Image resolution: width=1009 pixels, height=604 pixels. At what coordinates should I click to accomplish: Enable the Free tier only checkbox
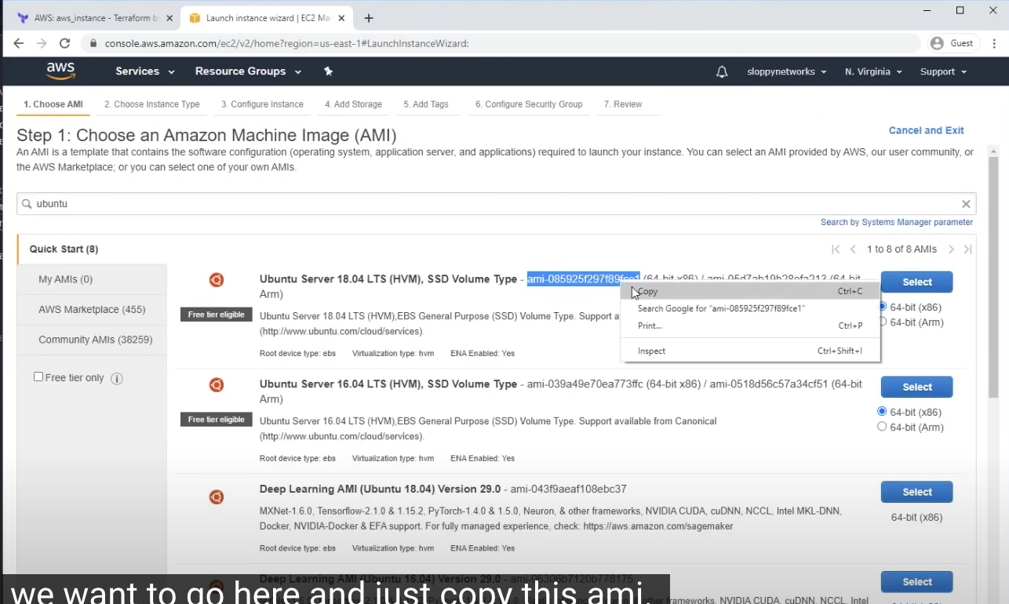38,377
